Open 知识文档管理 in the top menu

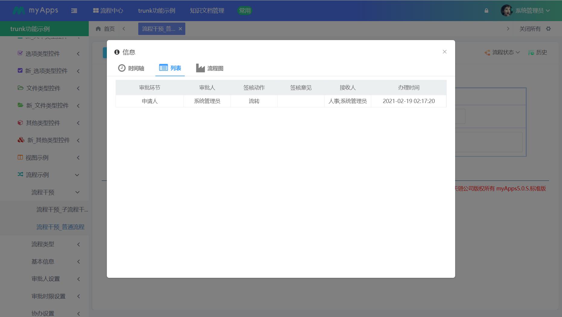tap(207, 11)
